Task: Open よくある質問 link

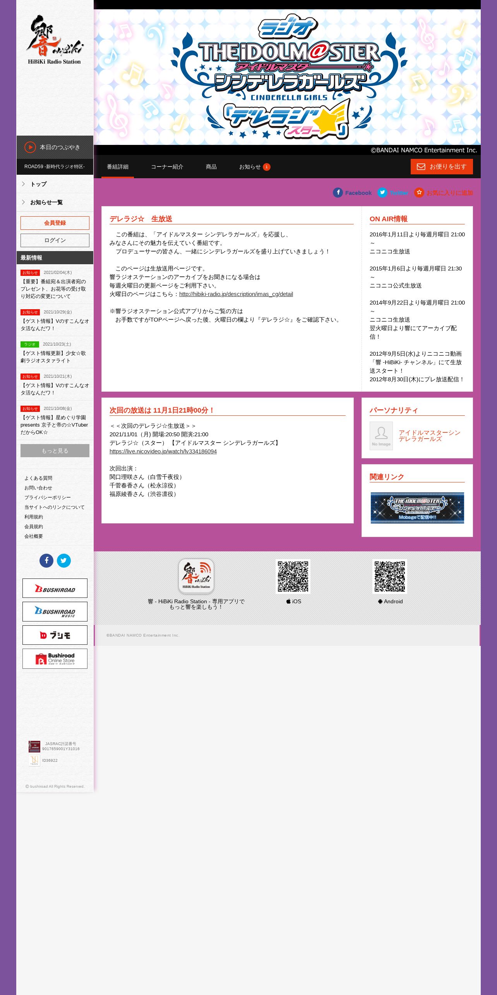Action: pos(38,478)
